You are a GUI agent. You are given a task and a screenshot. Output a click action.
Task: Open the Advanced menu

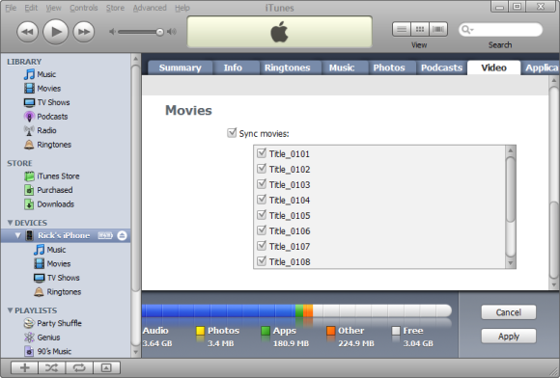(150, 8)
